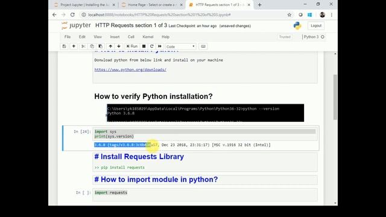This screenshot has height=217, width=386.
Task: Open the Cell menu
Action: 131,37
